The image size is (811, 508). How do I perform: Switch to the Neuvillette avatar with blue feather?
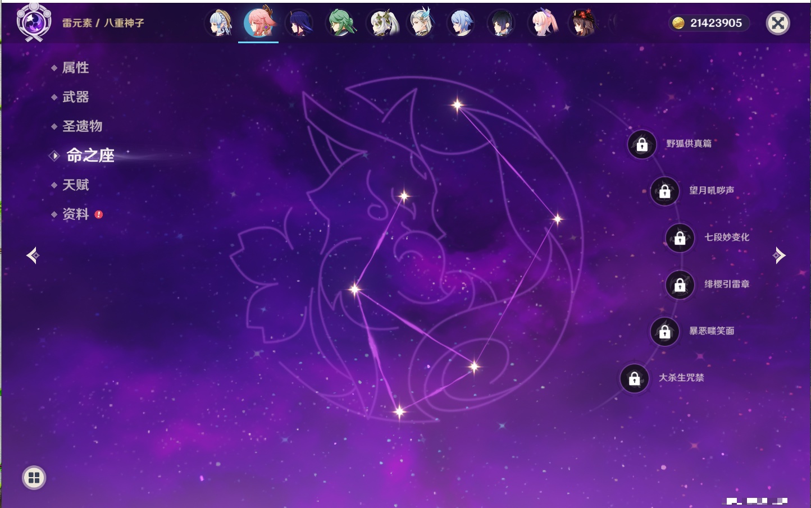422,23
